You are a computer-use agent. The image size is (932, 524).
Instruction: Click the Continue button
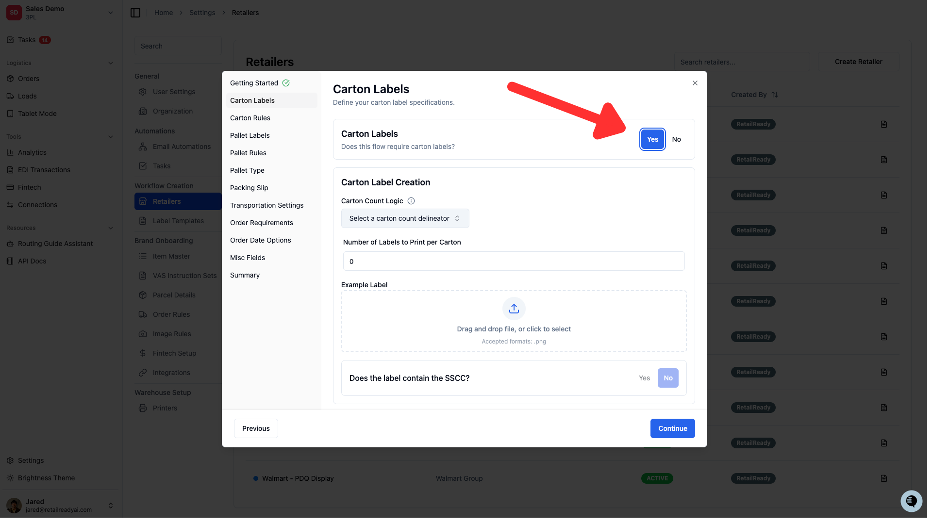[x=672, y=428]
